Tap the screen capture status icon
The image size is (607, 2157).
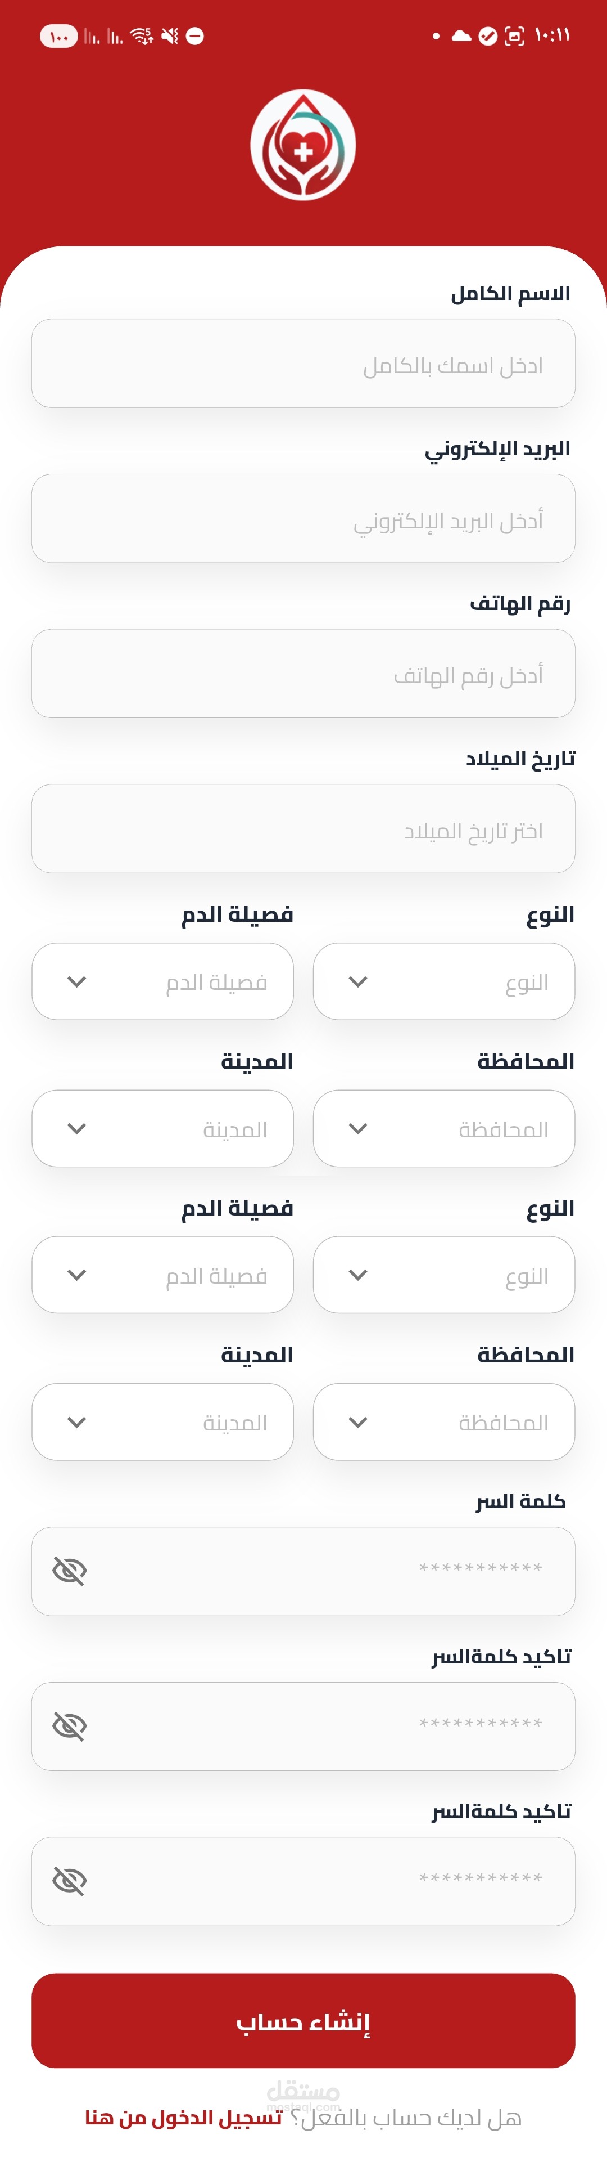click(514, 36)
